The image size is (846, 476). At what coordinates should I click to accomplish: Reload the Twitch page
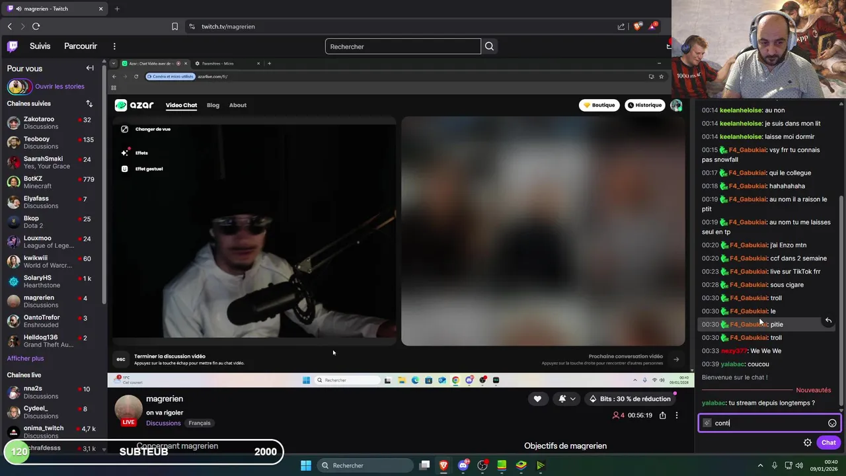36,26
